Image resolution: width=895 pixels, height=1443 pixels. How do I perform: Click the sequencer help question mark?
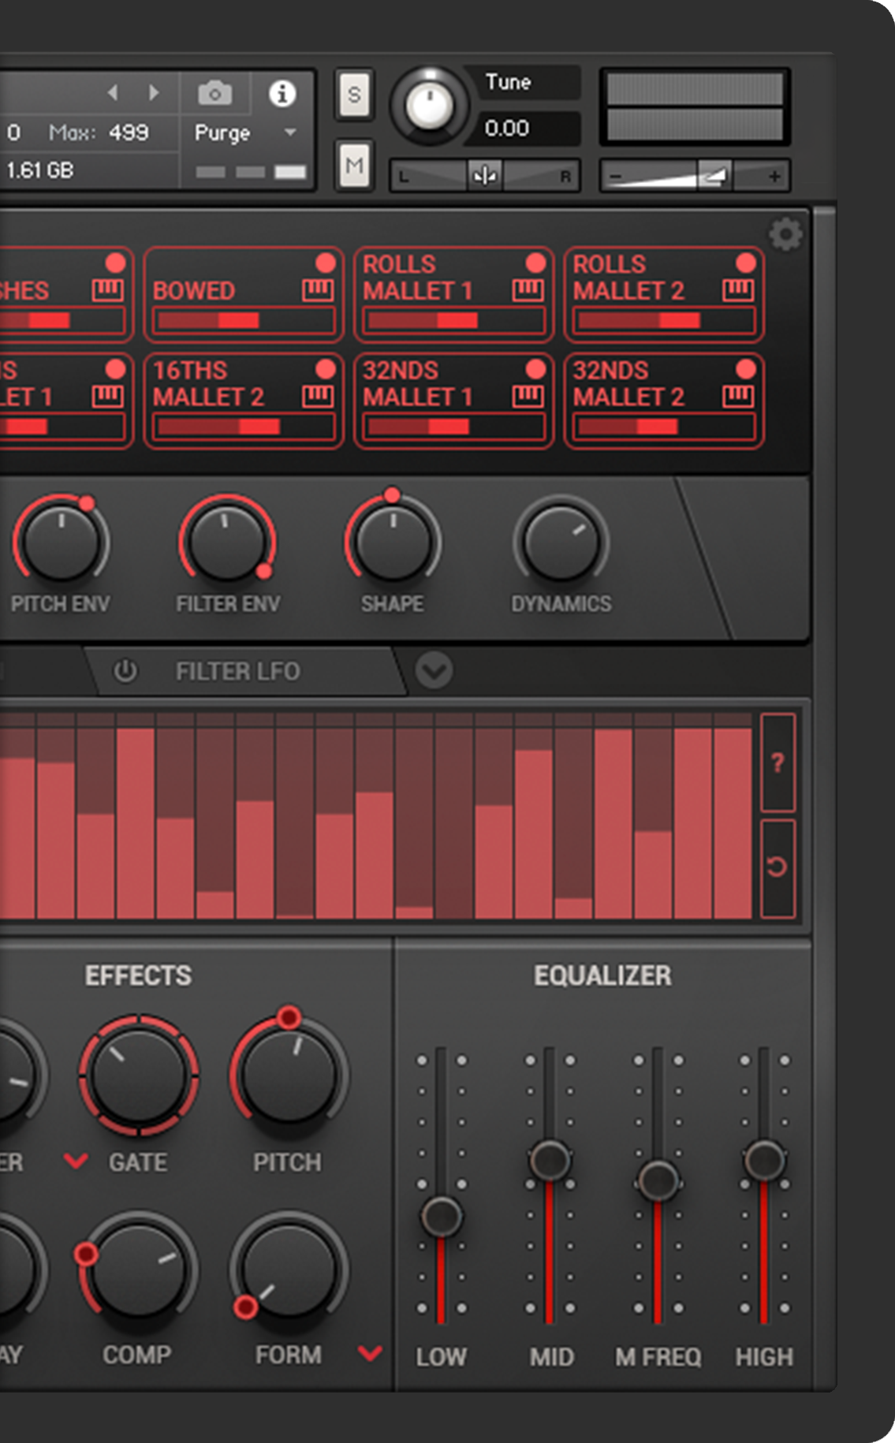point(778,763)
